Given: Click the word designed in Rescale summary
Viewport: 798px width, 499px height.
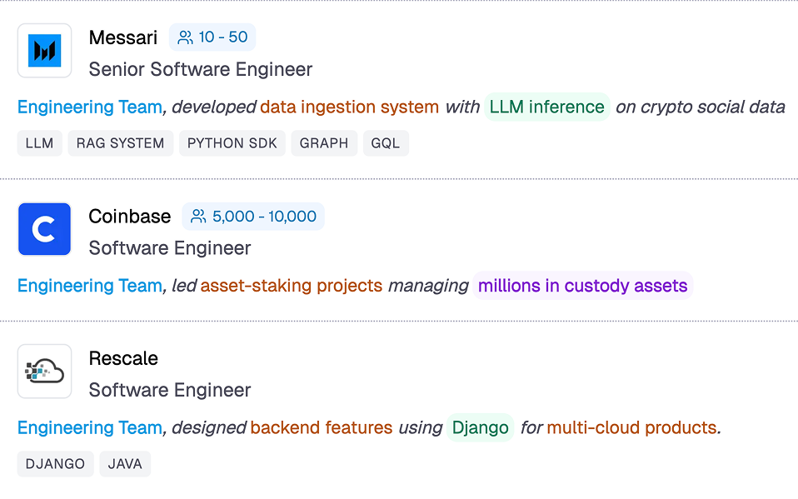Looking at the screenshot, I should click(x=209, y=427).
